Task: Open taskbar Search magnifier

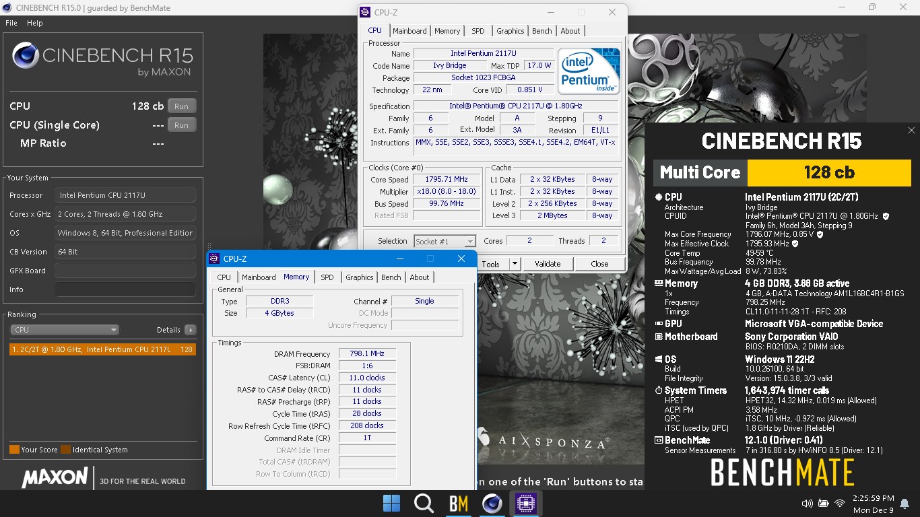Action: [424, 504]
